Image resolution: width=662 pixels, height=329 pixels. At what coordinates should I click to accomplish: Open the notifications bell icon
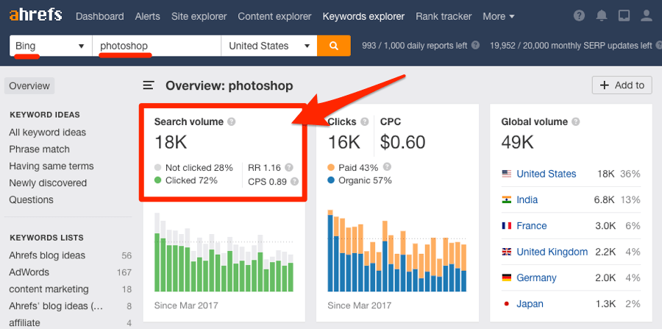pyautogui.click(x=601, y=16)
